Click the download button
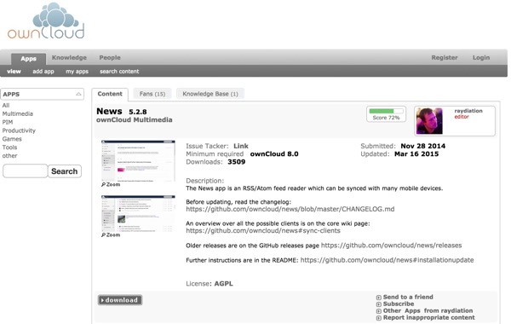 point(120,300)
